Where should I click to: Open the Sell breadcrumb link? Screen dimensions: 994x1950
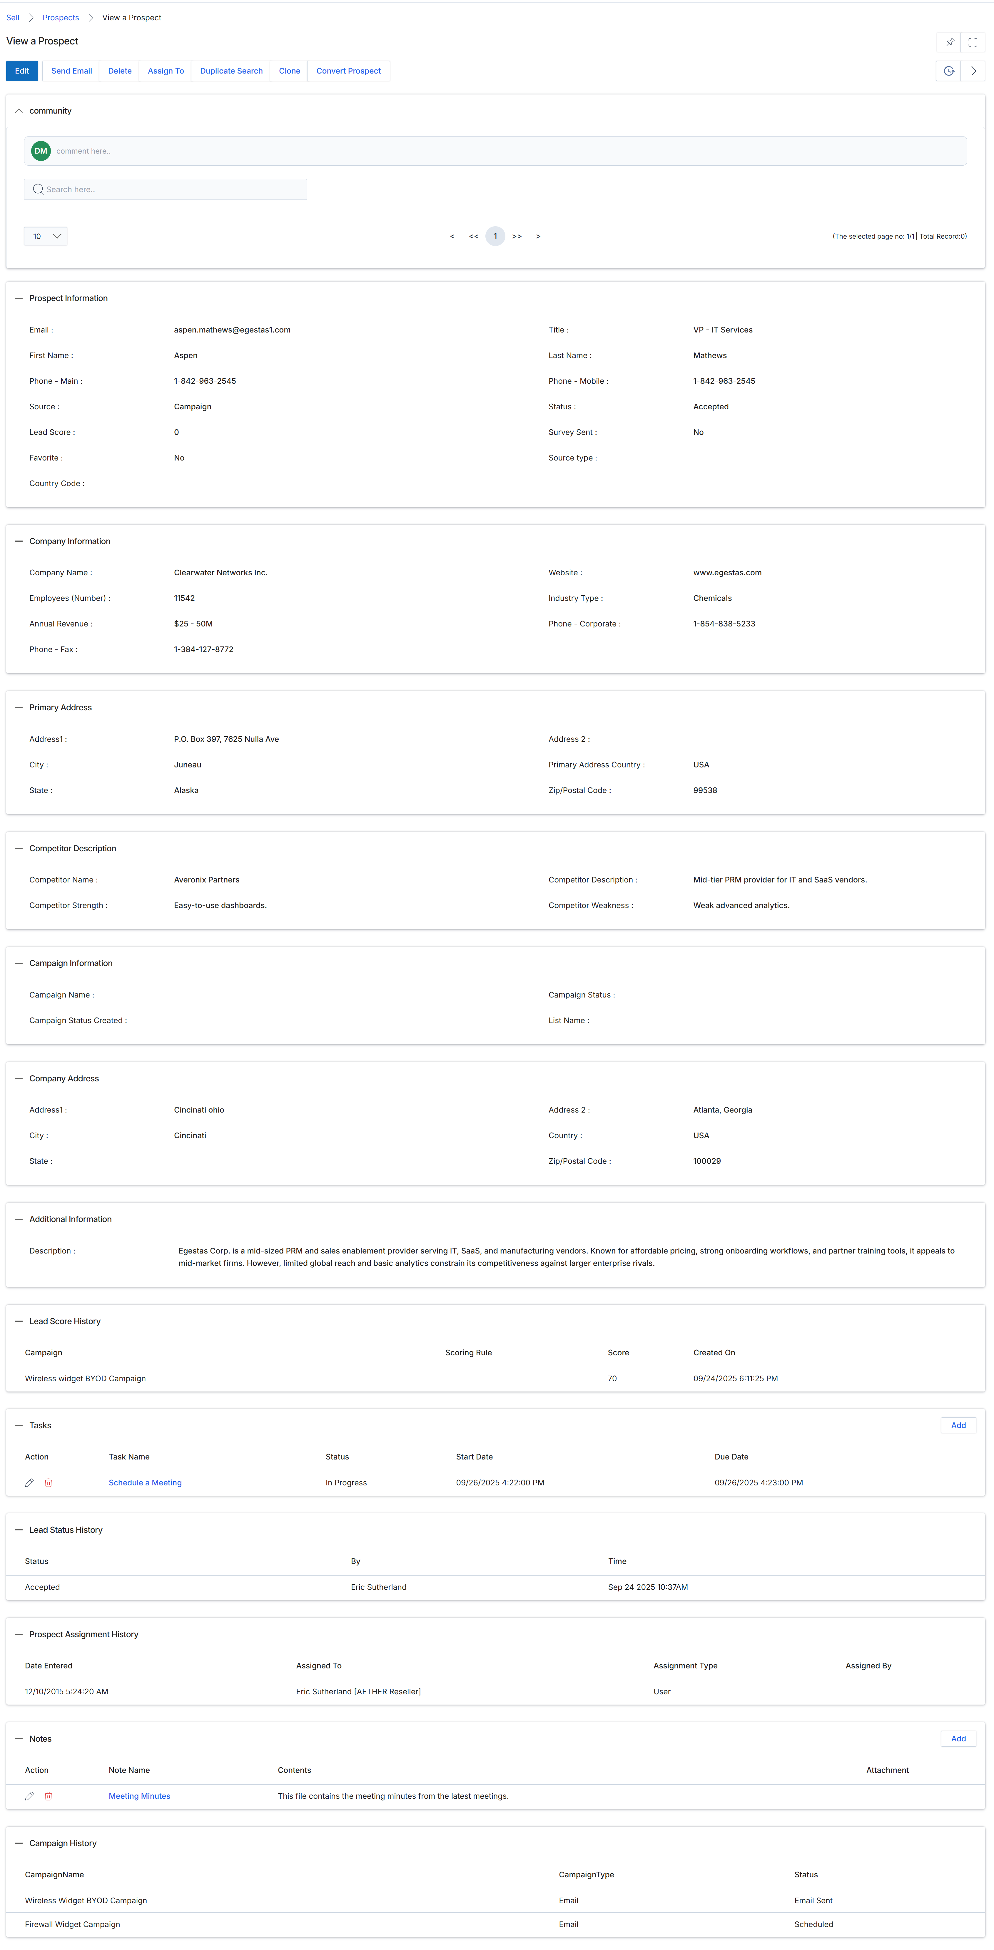(13, 17)
